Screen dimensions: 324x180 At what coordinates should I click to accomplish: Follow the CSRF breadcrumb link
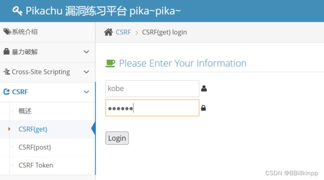123,32
